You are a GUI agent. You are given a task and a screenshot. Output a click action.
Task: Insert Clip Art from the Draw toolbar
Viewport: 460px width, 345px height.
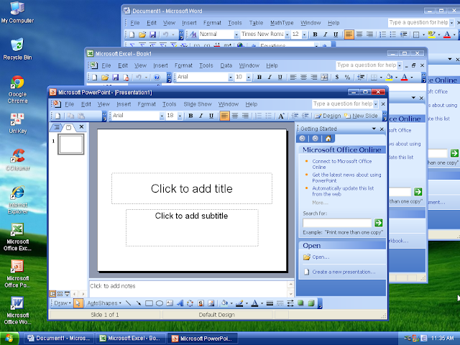click(201, 303)
